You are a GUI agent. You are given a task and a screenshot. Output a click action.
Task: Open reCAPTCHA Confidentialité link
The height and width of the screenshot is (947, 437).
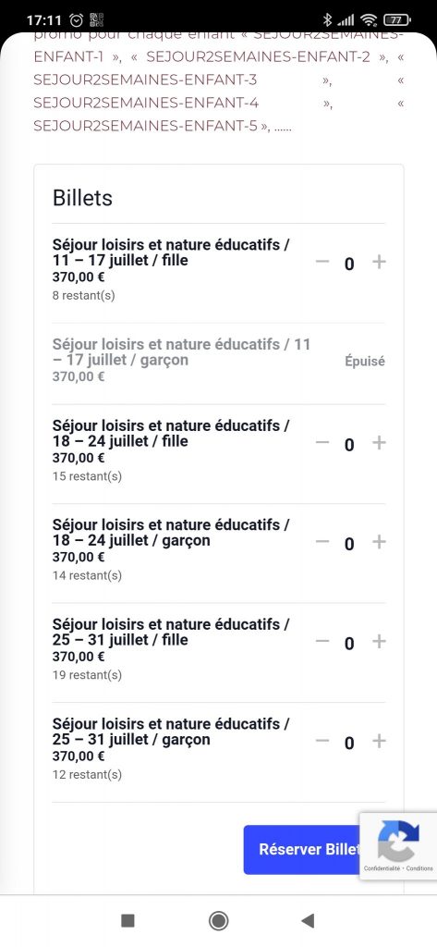point(382,868)
